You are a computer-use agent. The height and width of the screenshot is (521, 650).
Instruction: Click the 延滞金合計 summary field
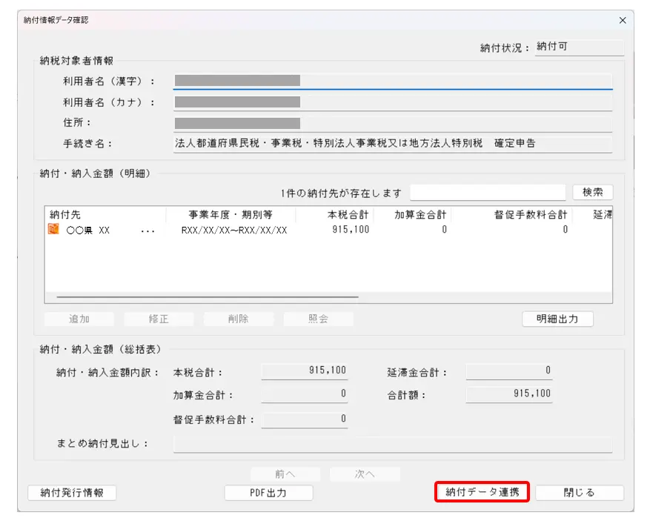pos(509,371)
